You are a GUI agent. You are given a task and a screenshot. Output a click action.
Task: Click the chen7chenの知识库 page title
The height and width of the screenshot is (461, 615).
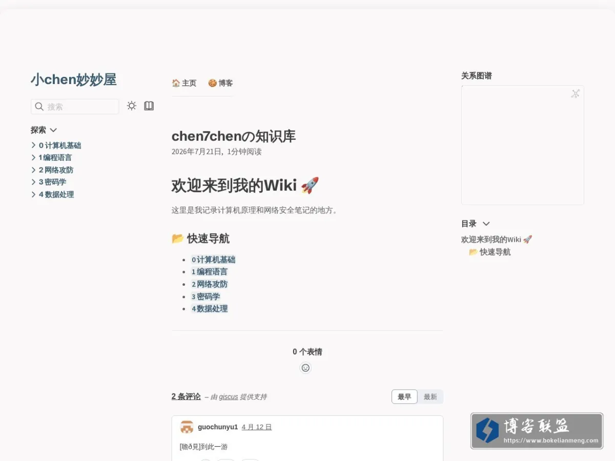coord(234,136)
